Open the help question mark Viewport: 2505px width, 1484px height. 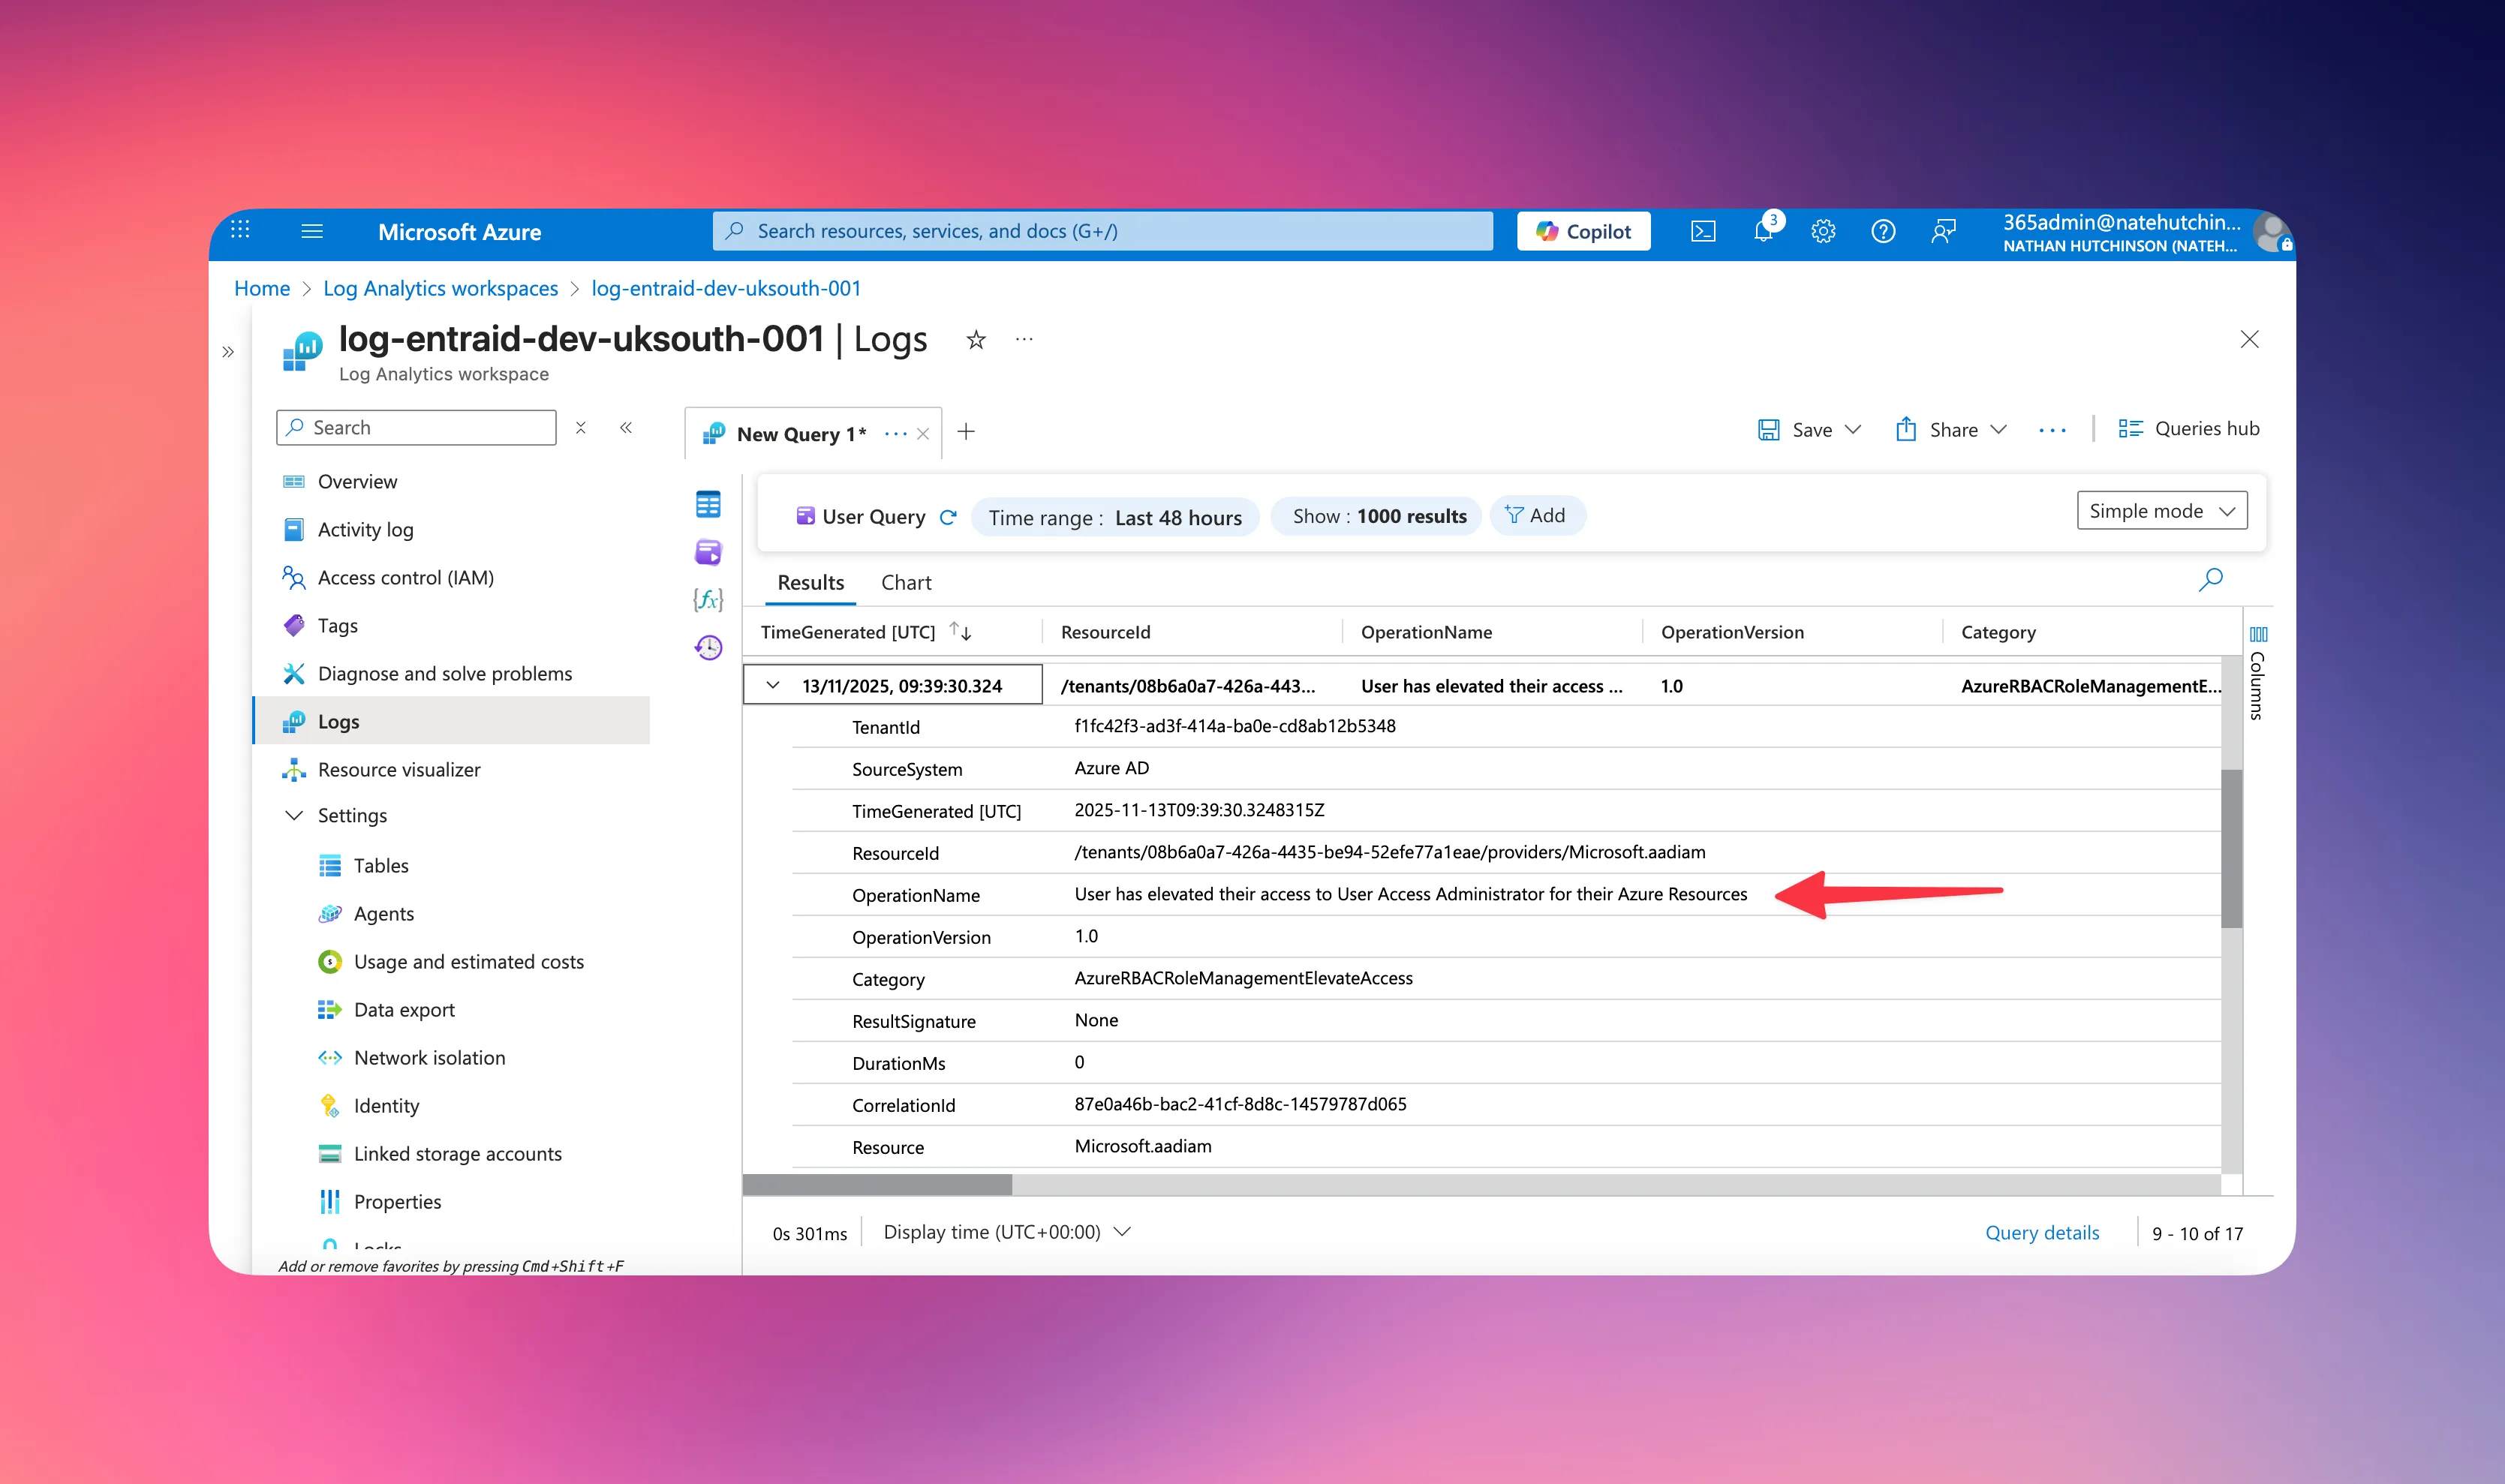[x=1883, y=231]
